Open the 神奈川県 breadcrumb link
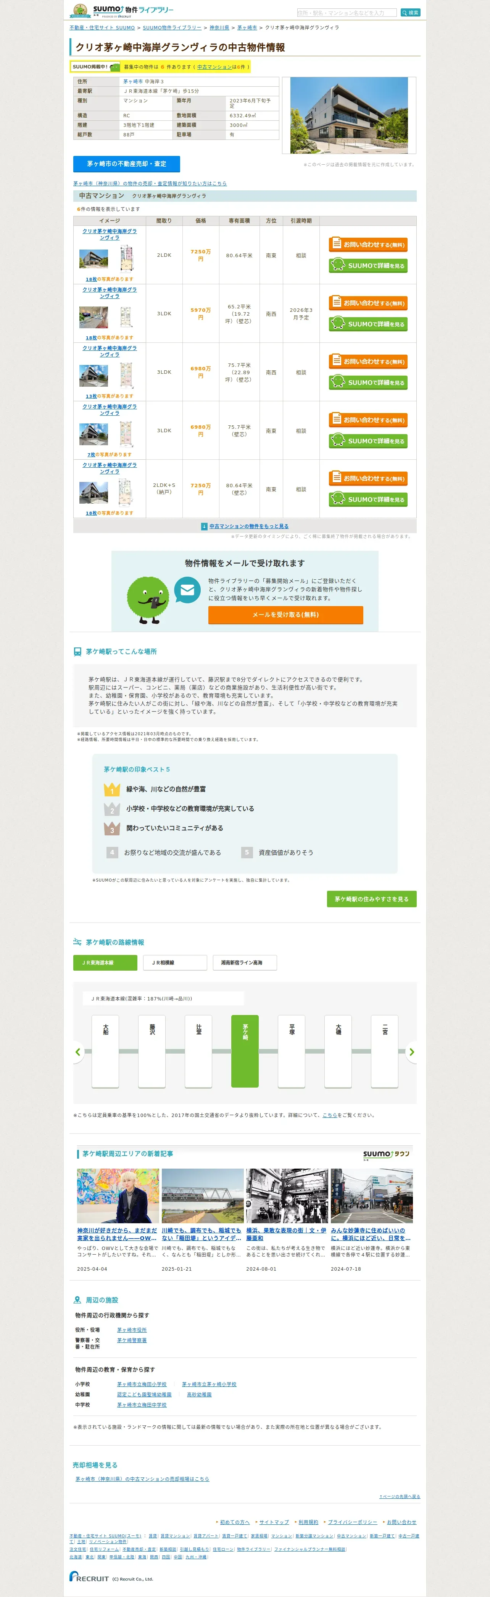 pyautogui.click(x=219, y=28)
